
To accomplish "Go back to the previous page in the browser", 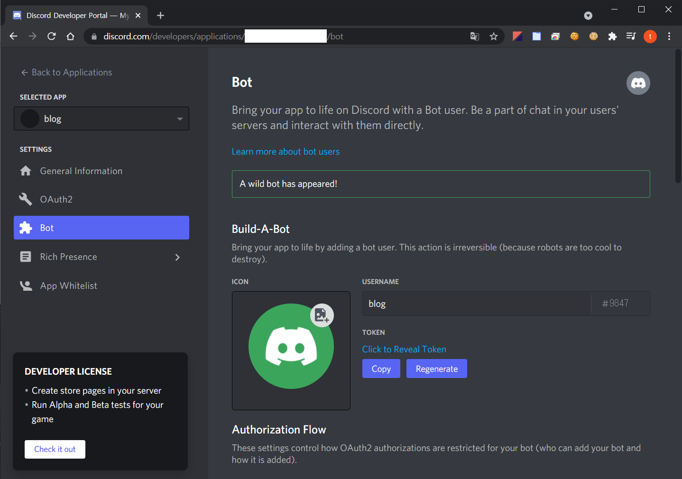I will coord(13,37).
